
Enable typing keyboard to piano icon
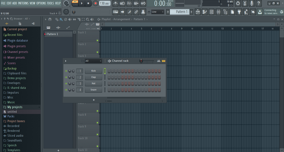[x=116, y=12]
